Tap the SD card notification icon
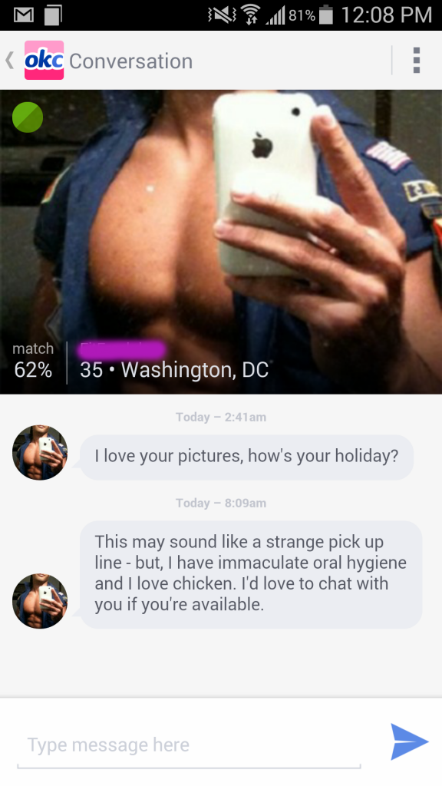The image size is (442, 786). [53, 15]
